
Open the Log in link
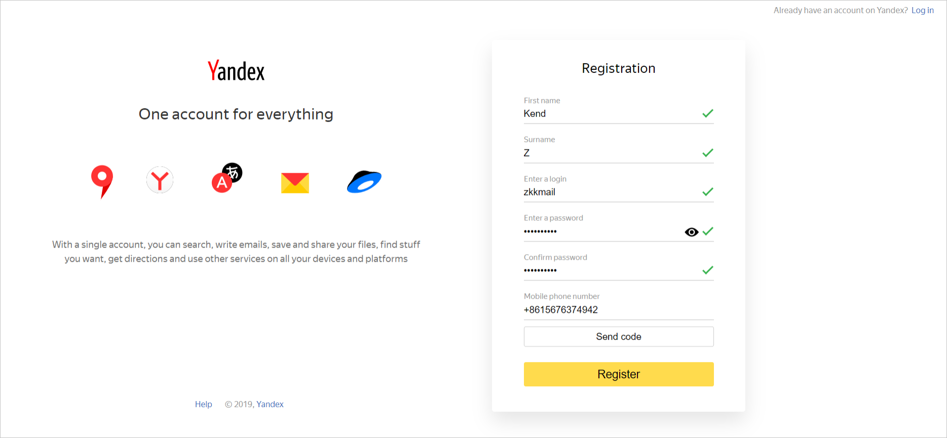[922, 10]
